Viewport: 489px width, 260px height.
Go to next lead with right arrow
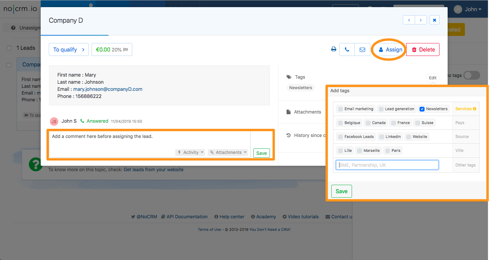(x=421, y=20)
